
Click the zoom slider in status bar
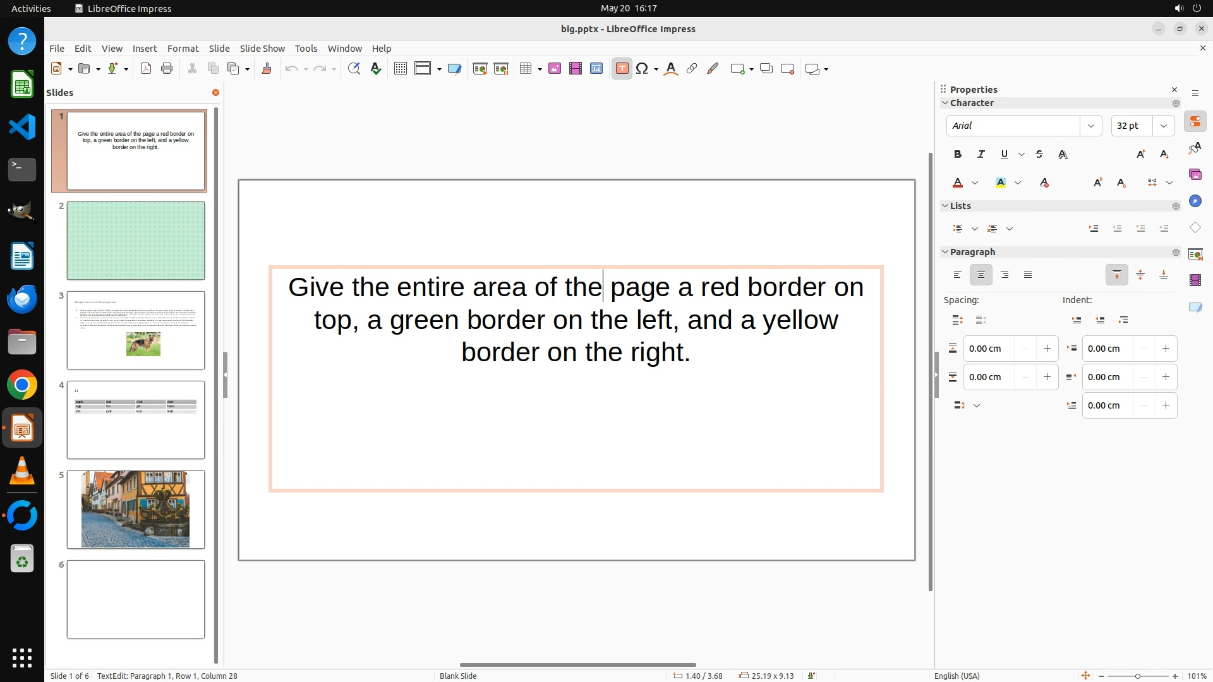click(x=1137, y=676)
